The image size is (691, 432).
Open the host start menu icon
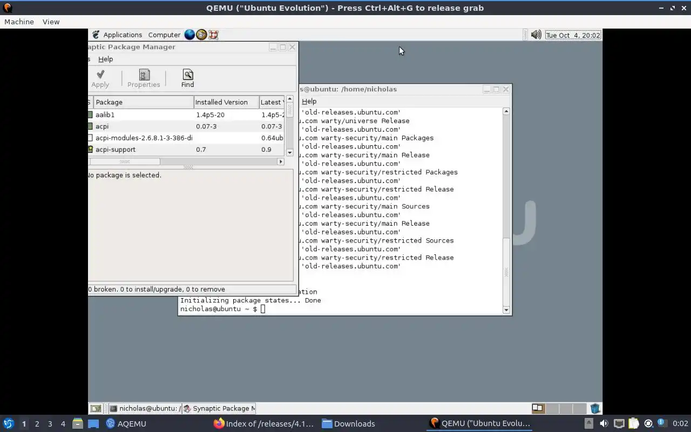(x=8, y=423)
